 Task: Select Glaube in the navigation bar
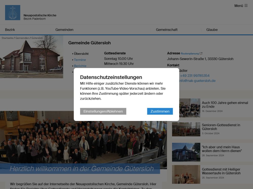212,30
